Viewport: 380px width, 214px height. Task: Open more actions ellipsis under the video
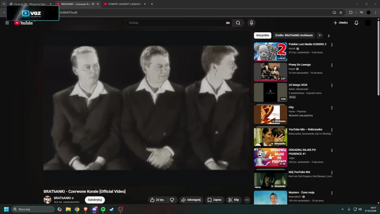(247, 200)
